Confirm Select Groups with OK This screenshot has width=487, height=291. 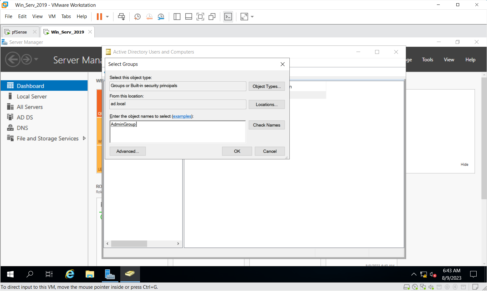coord(237,151)
